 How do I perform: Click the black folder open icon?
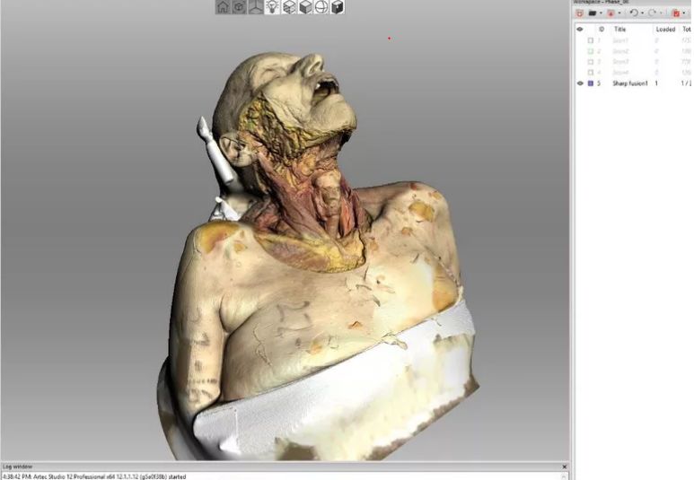pos(593,13)
